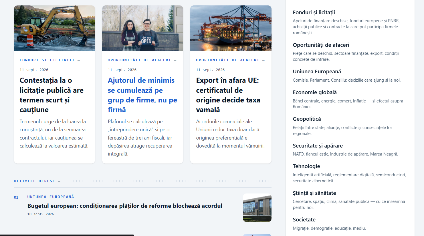Click description 'Migrație, demografie, educație, mediu'
This screenshot has height=236, width=424.
(x=329, y=228)
